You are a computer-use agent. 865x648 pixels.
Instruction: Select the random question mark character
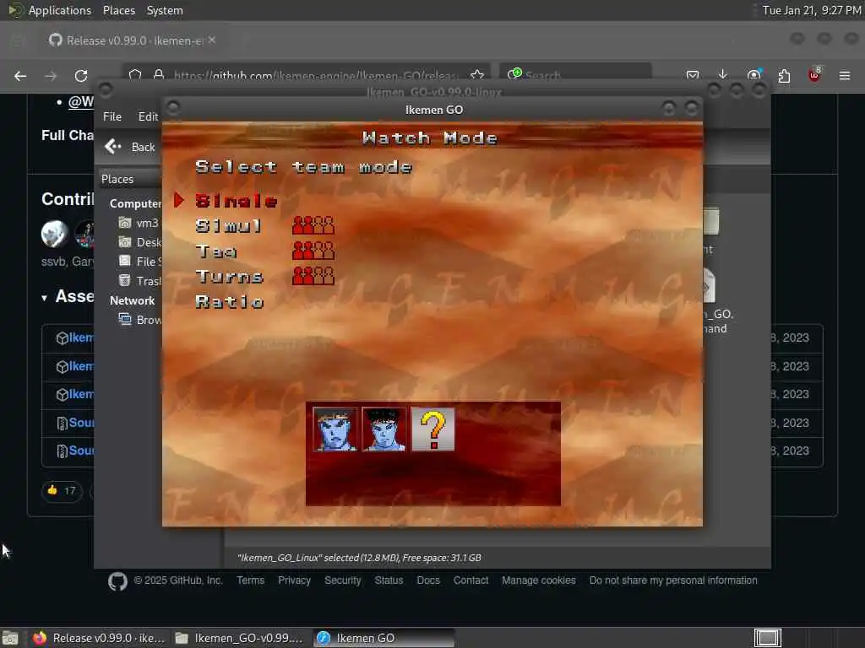click(433, 429)
